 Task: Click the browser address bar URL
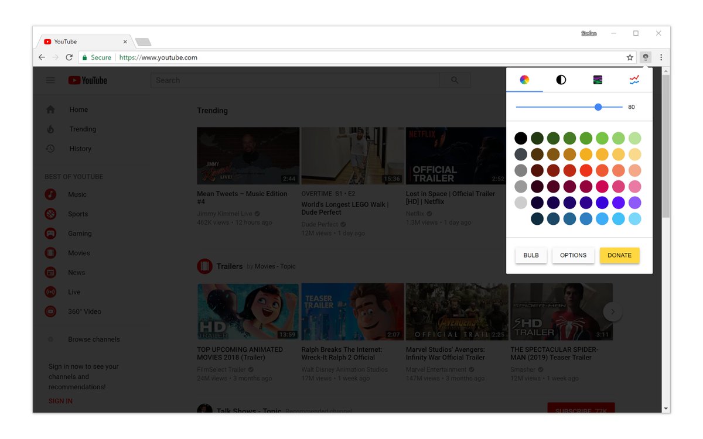point(158,57)
